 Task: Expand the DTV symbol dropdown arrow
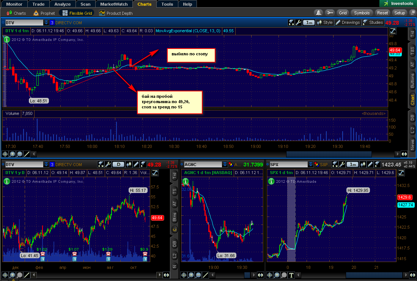[46, 23]
